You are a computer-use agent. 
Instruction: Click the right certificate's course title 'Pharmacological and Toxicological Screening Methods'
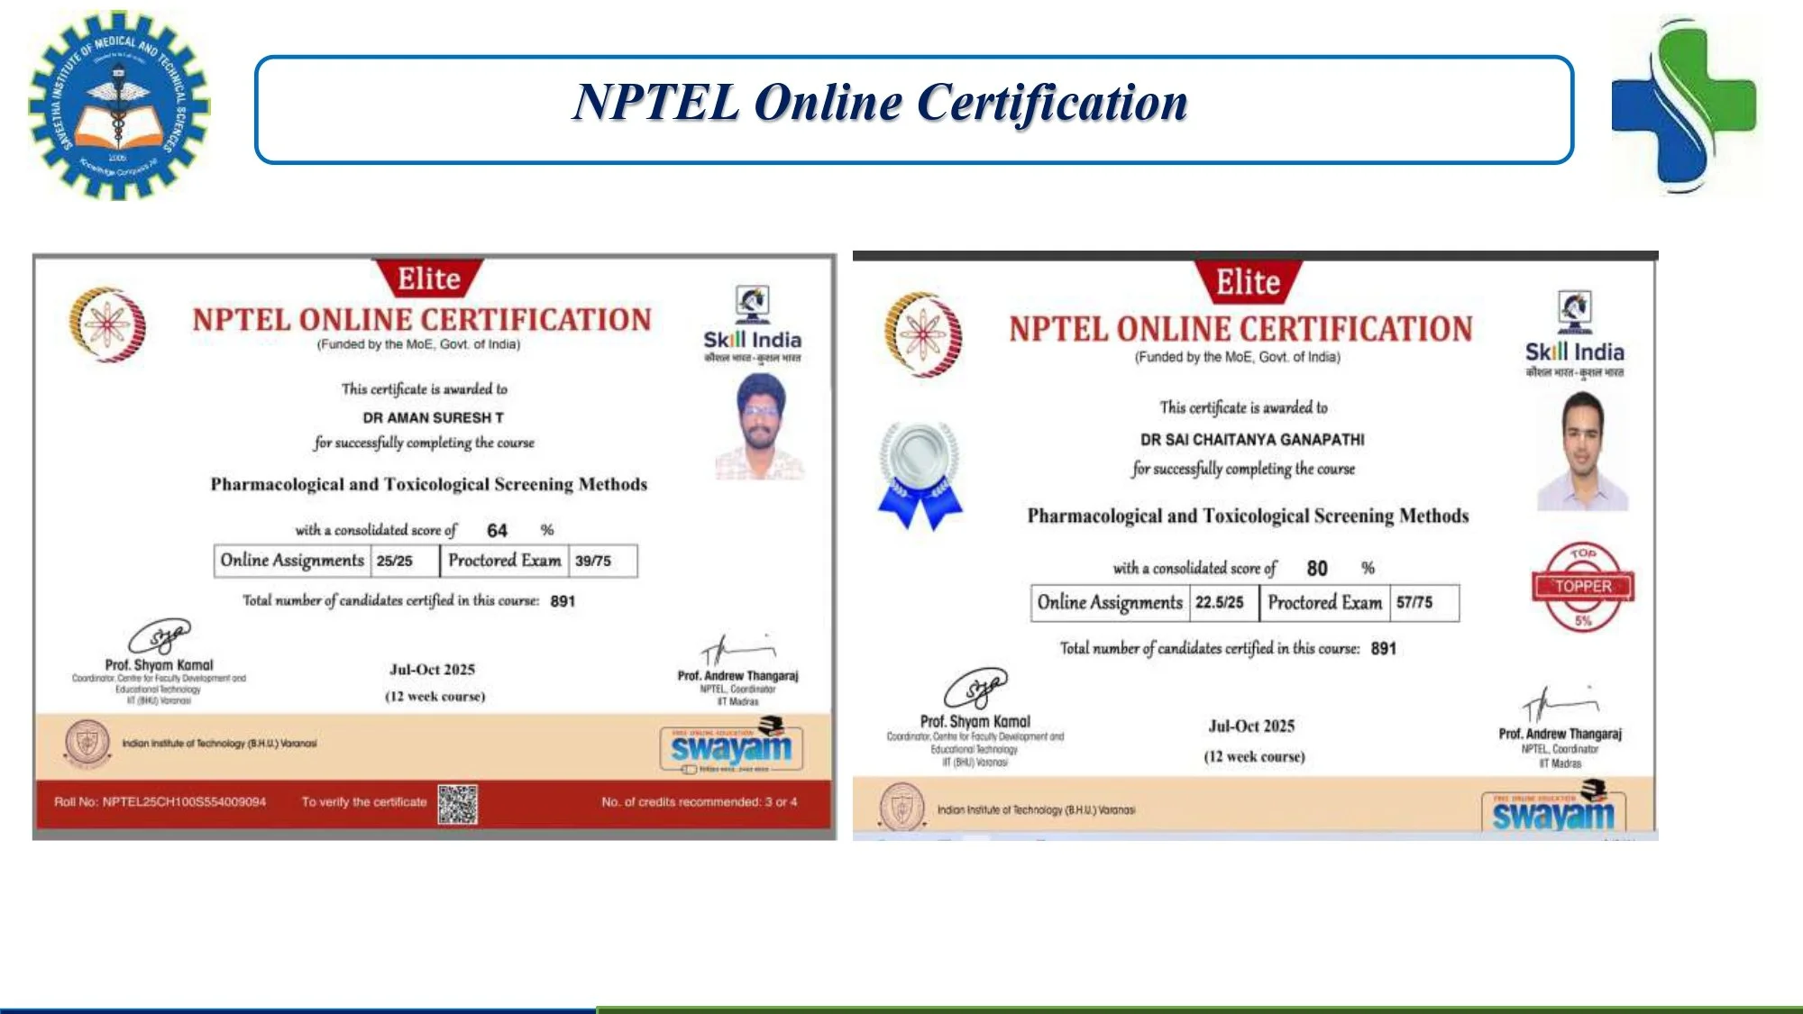(1248, 516)
